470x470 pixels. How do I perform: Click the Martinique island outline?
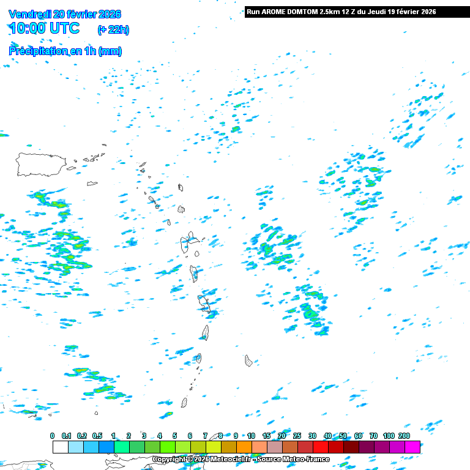click(204, 303)
